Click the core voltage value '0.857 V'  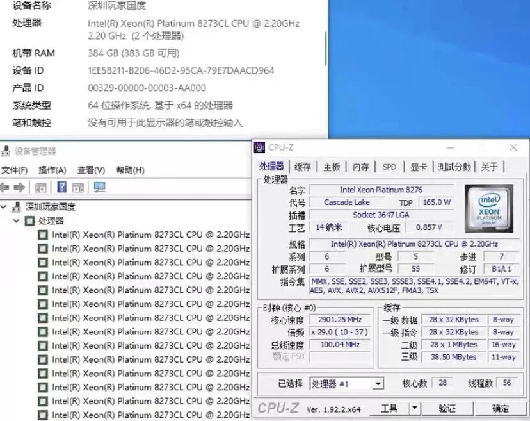coord(429,227)
